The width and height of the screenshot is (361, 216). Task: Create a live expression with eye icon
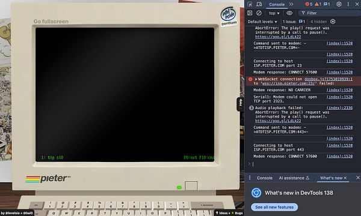[289, 13]
